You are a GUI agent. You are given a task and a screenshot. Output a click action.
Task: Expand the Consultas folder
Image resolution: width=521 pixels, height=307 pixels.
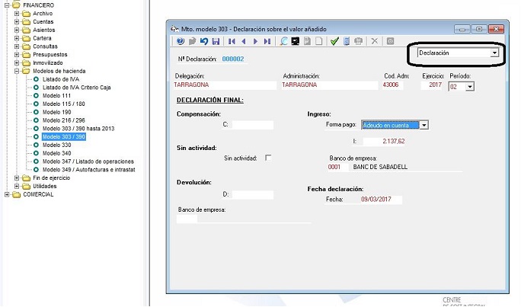point(17,46)
